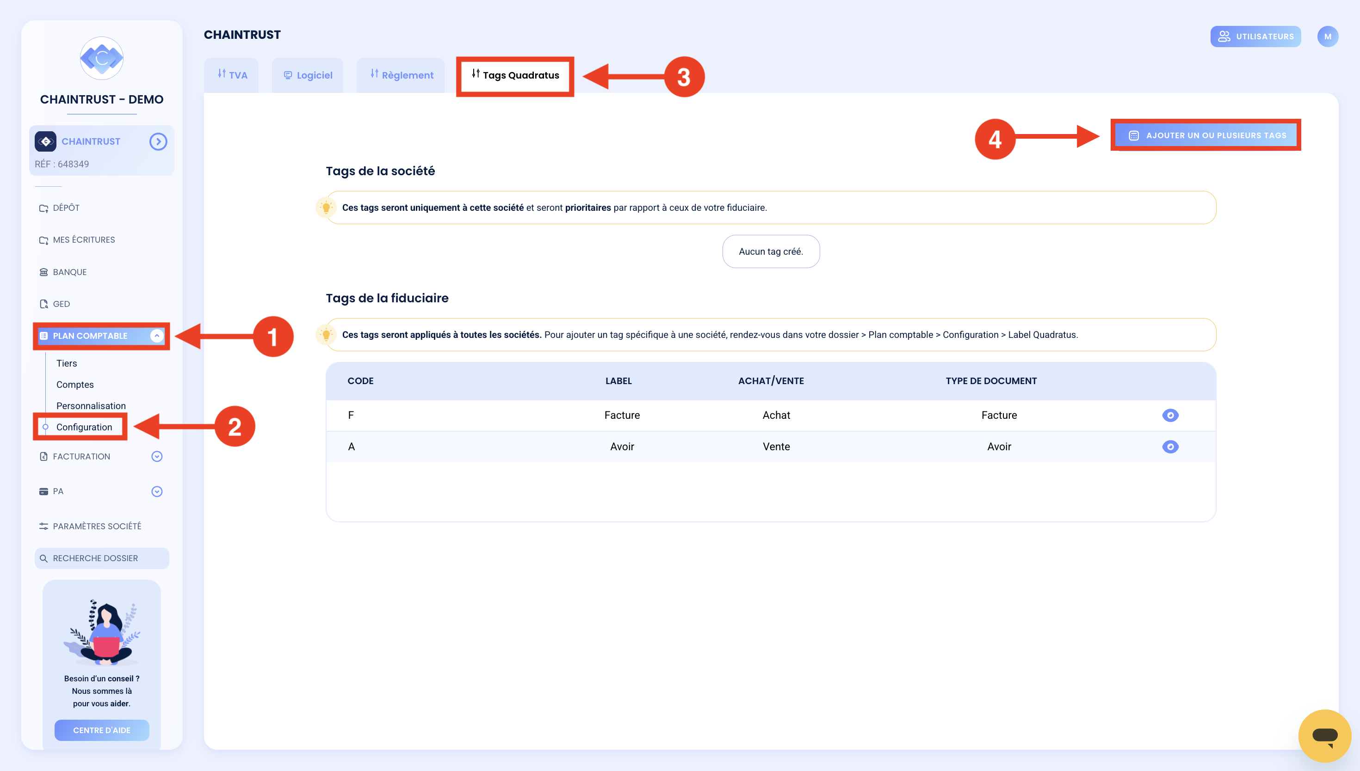Screen dimensions: 1360x771
Task: Click the TVA tab sliders icon
Action: [x=222, y=73]
